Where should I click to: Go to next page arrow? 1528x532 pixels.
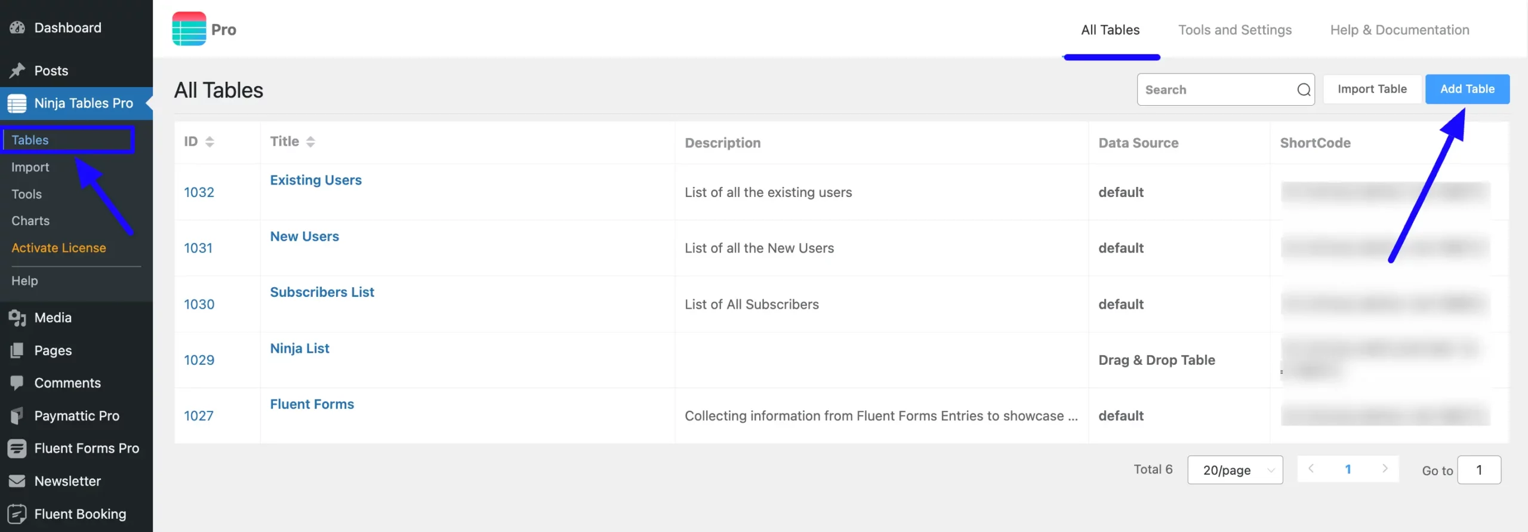(1385, 469)
